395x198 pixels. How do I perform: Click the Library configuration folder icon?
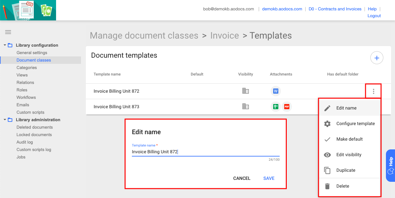[10, 45]
